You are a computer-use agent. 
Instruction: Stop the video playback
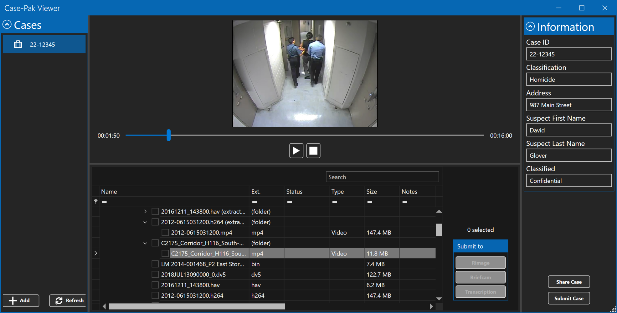pyautogui.click(x=313, y=151)
